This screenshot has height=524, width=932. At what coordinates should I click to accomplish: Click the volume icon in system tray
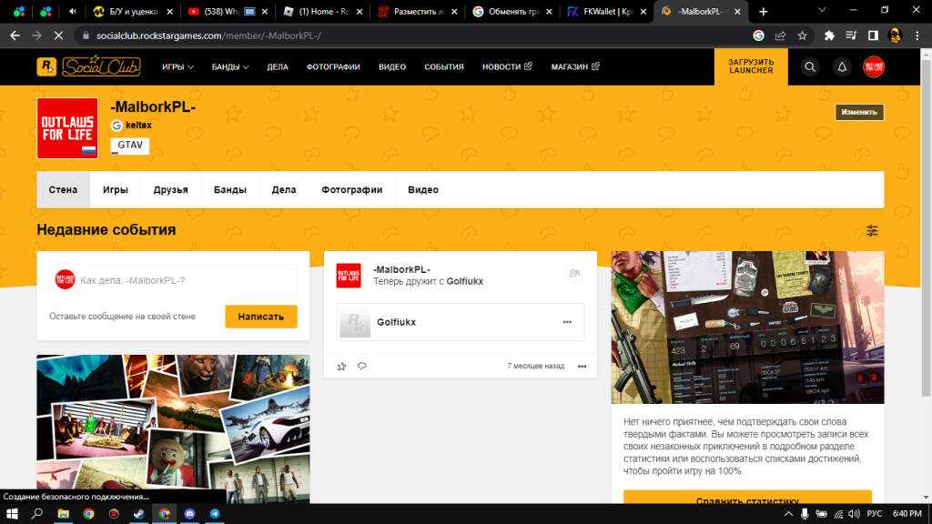(x=854, y=513)
